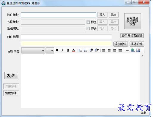Toggle underline formatting
The width and height of the screenshot is (154, 117).
click(68, 50)
